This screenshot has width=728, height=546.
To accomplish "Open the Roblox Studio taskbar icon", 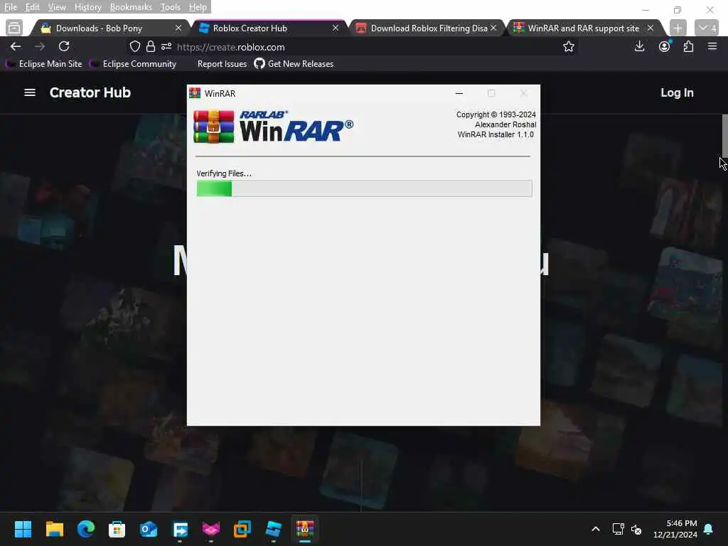I will click(x=274, y=529).
